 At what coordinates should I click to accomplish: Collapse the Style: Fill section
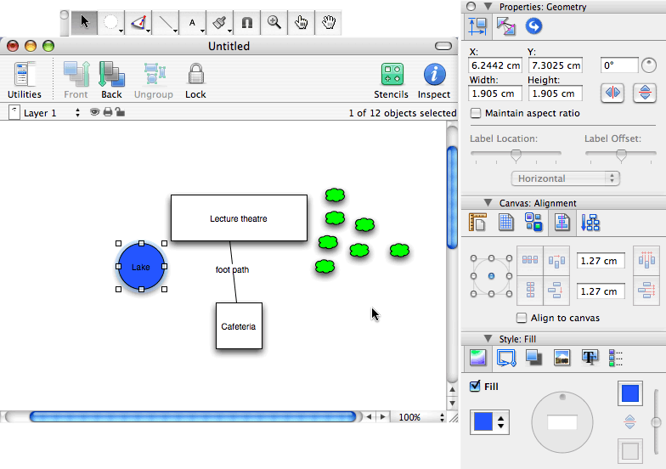tap(488, 339)
